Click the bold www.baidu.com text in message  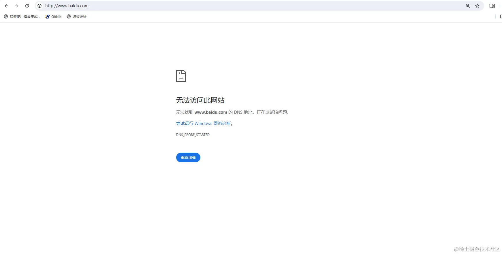[211, 112]
